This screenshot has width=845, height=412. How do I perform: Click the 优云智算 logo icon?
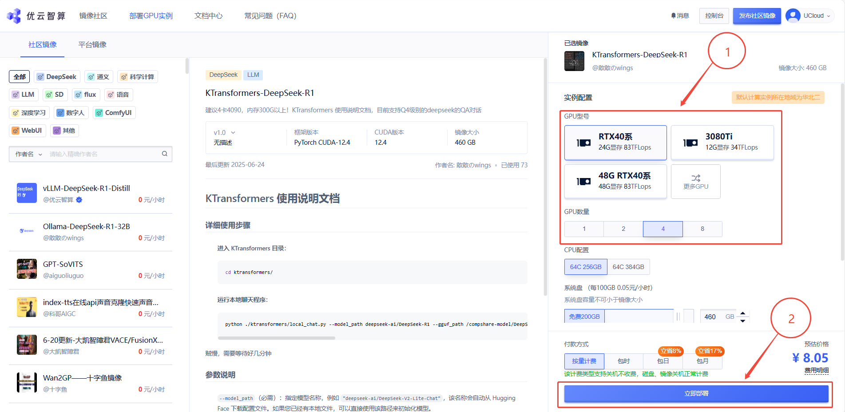14,16
